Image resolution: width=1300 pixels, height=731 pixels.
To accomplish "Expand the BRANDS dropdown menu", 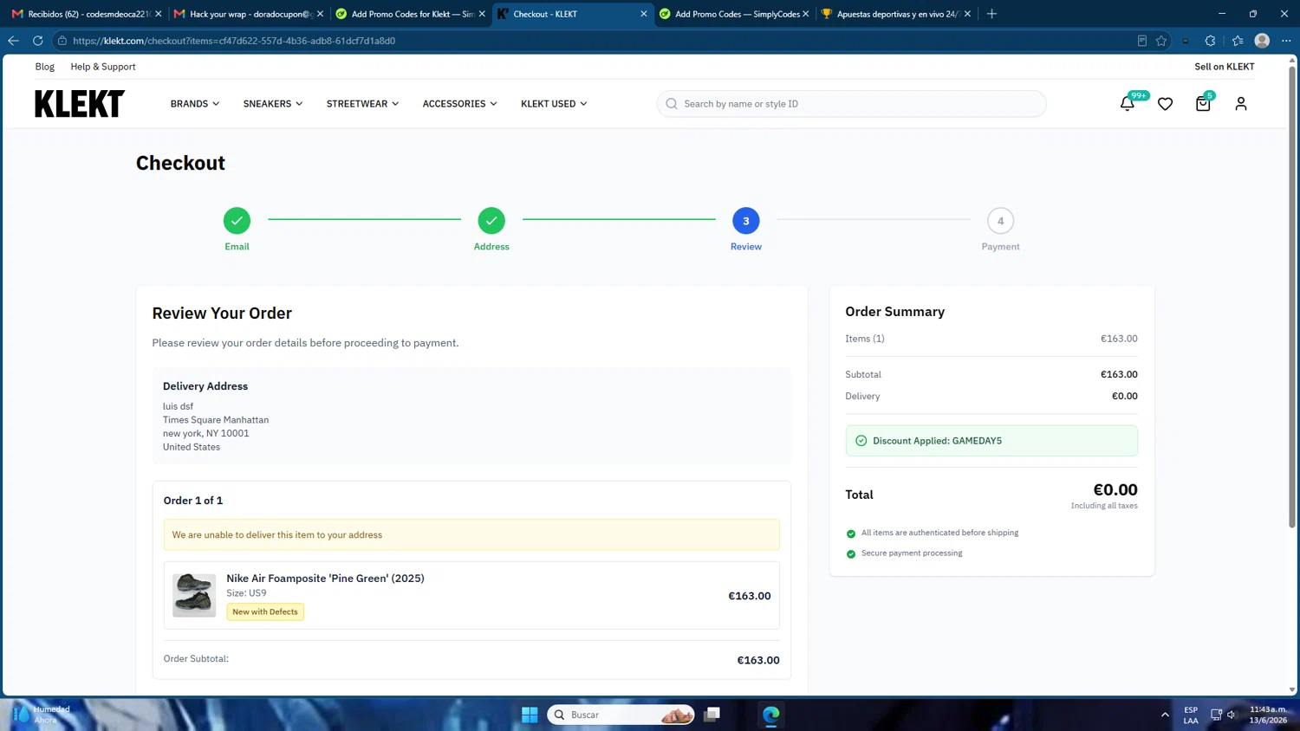I will coord(195,104).
